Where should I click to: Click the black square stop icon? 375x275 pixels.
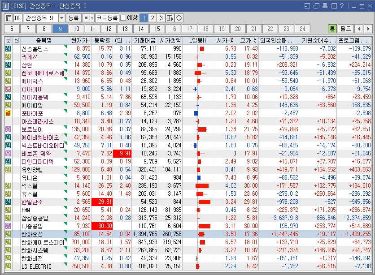[86, 18]
